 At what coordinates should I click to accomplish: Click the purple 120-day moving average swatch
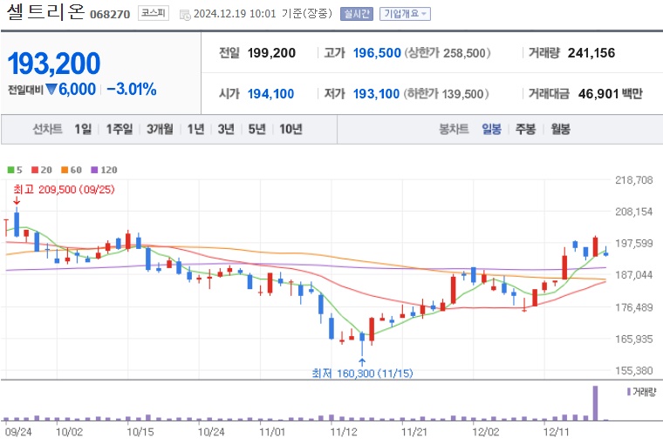(x=95, y=170)
